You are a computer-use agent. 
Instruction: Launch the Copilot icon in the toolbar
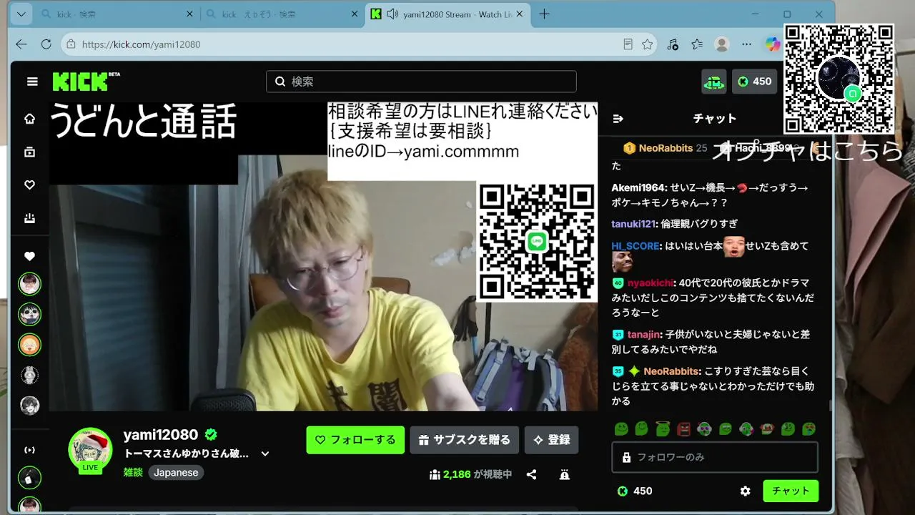pos(773,44)
